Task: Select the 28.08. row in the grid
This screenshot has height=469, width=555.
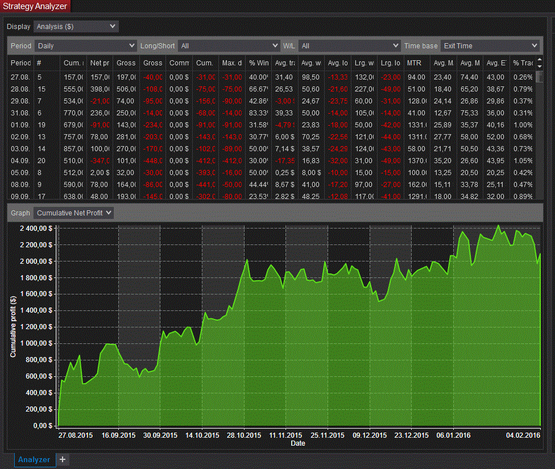Action: pyautogui.click(x=20, y=89)
